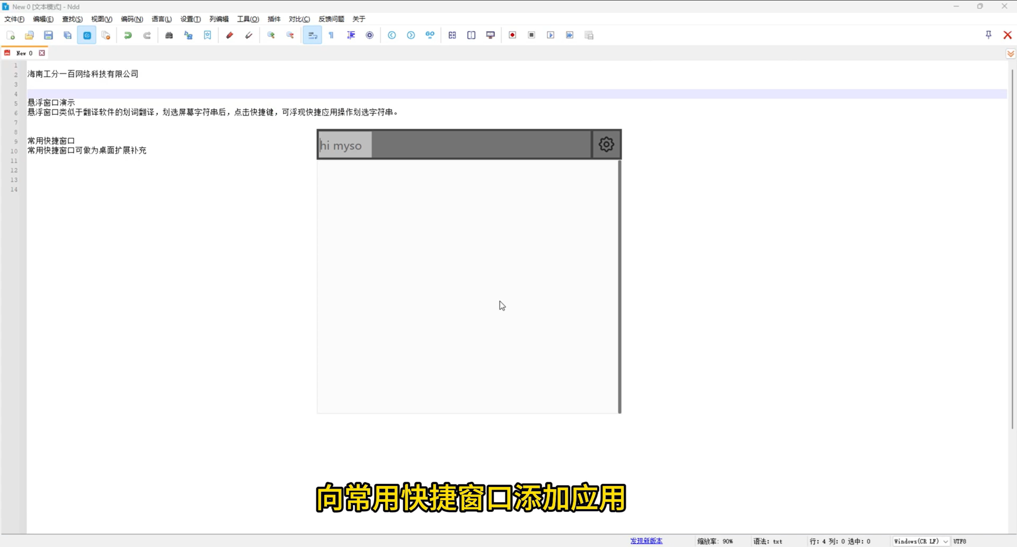The height and width of the screenshot is (547, 1017).
Task: Toggle word wrap toolbar button
Action: click(312, 35)
